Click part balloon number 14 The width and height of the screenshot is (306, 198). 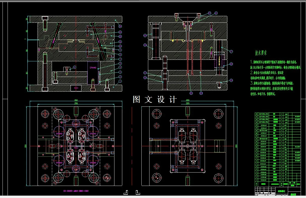[x=120, y=26]
